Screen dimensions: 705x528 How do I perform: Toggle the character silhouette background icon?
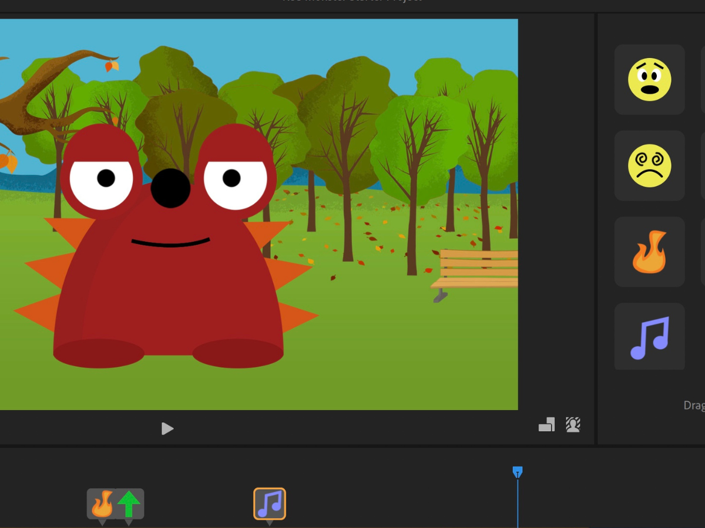pyautogui.click(x=573, y=425)
